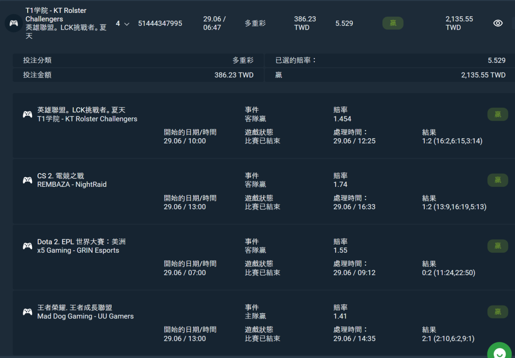Click the gamepad icon beside REMBAZA - NightRaid
Image resolution: width=515 pixels, height=358 pixels.
click(x=28, y=180)
